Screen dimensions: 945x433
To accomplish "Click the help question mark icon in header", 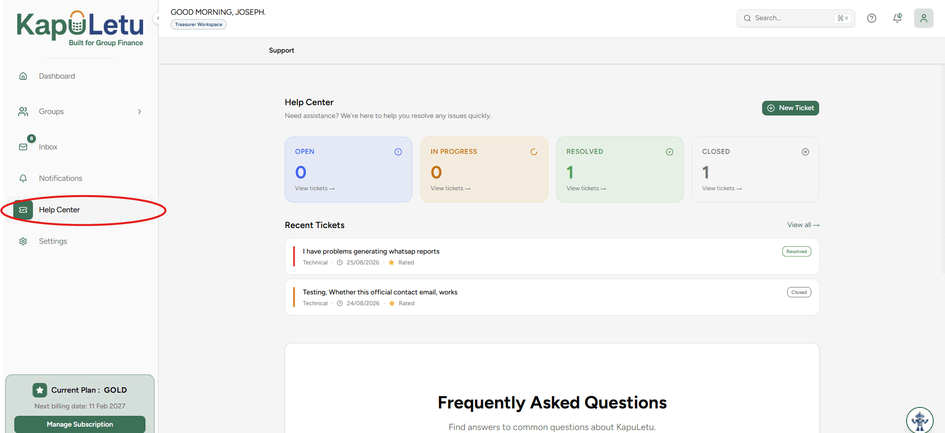I will 872,18.
